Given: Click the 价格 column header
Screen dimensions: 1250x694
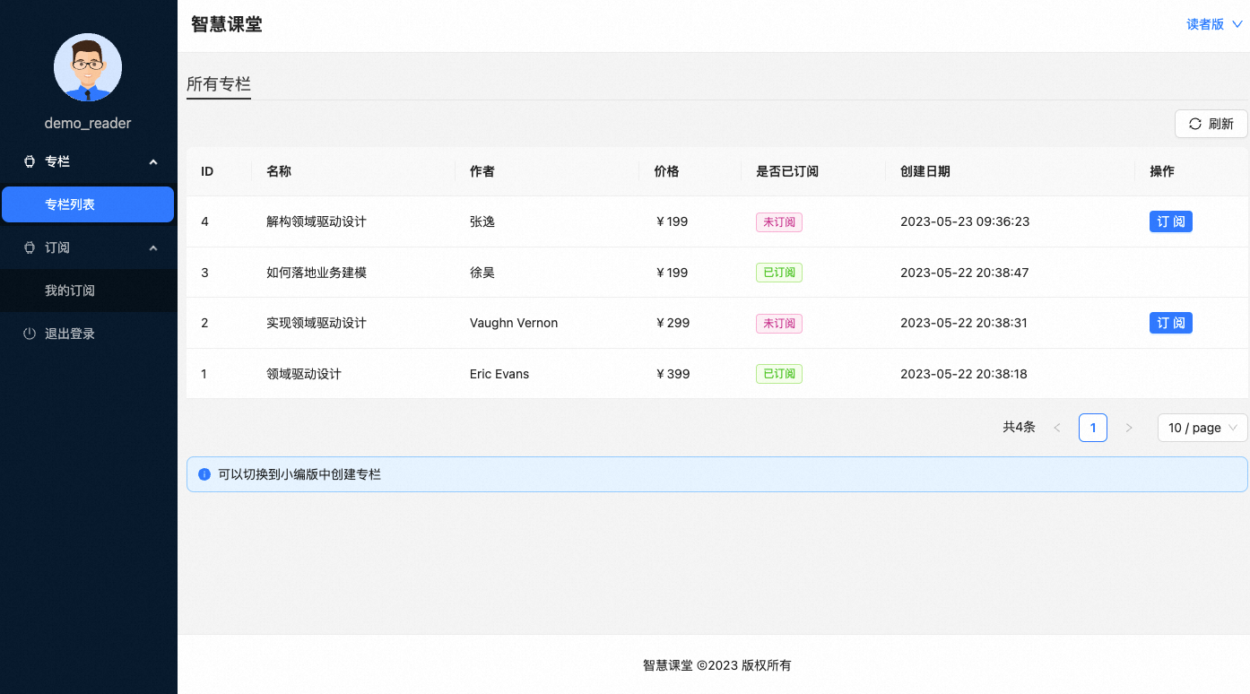Looking at the screenshot, I should 667,171.
